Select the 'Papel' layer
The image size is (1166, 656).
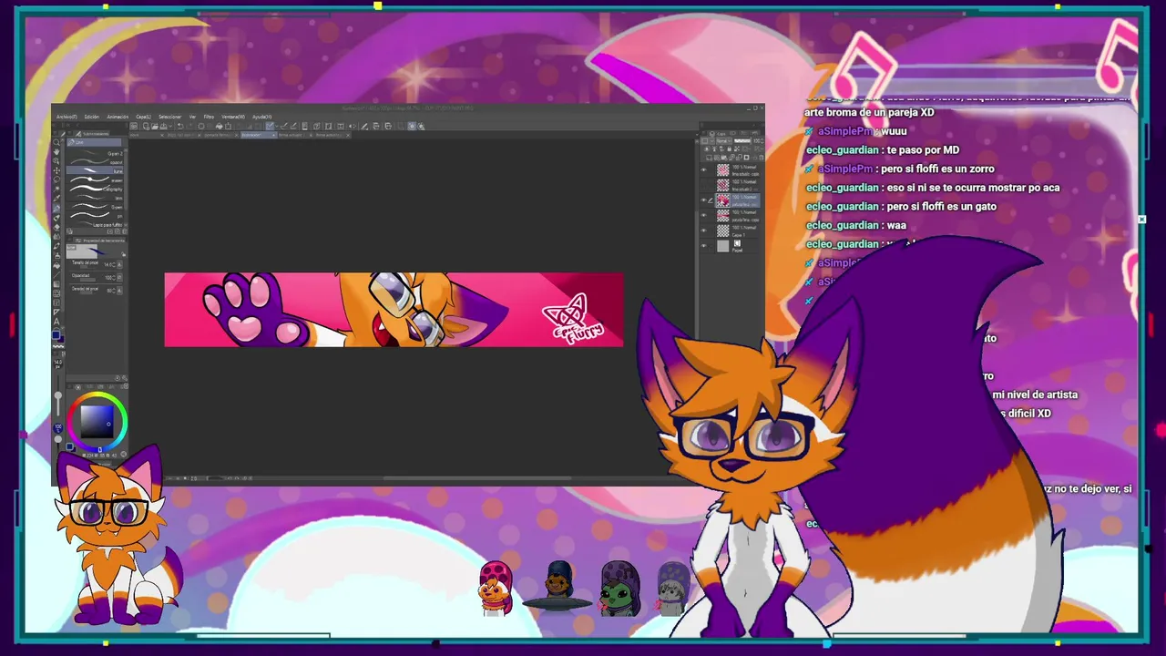click(x=738, y=245)
